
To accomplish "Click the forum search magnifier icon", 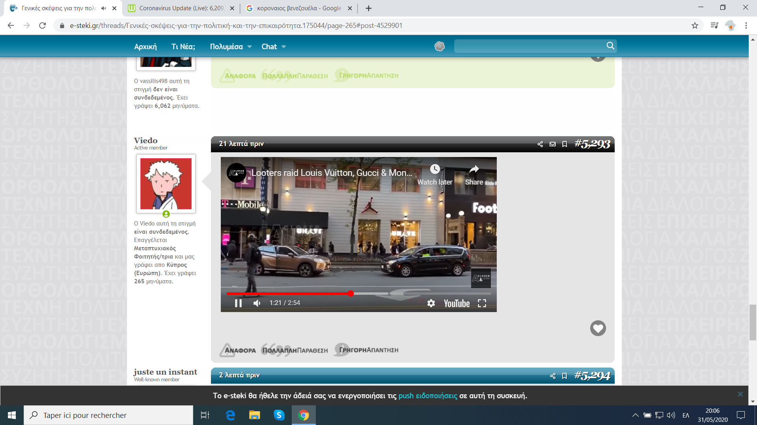I will [610, 46].
